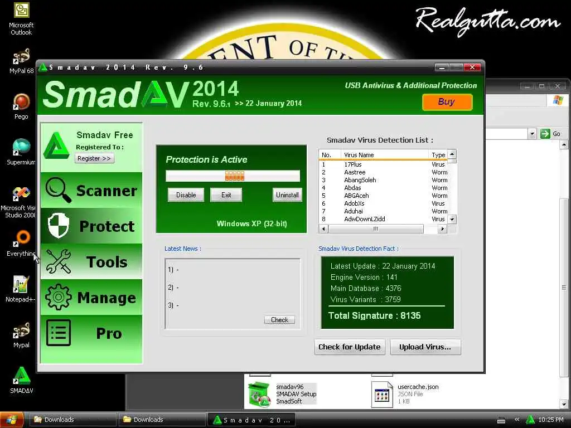Click the Upload Virus... button
The height and width of the screenshot is (428, 571).
425,347
